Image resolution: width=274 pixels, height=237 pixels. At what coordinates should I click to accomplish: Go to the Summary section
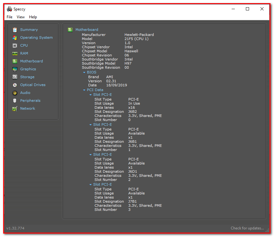[x=29, y=30]
